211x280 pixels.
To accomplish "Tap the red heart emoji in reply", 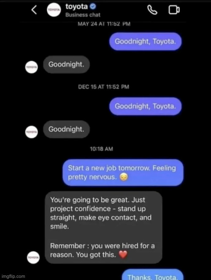I will [123, 254].
